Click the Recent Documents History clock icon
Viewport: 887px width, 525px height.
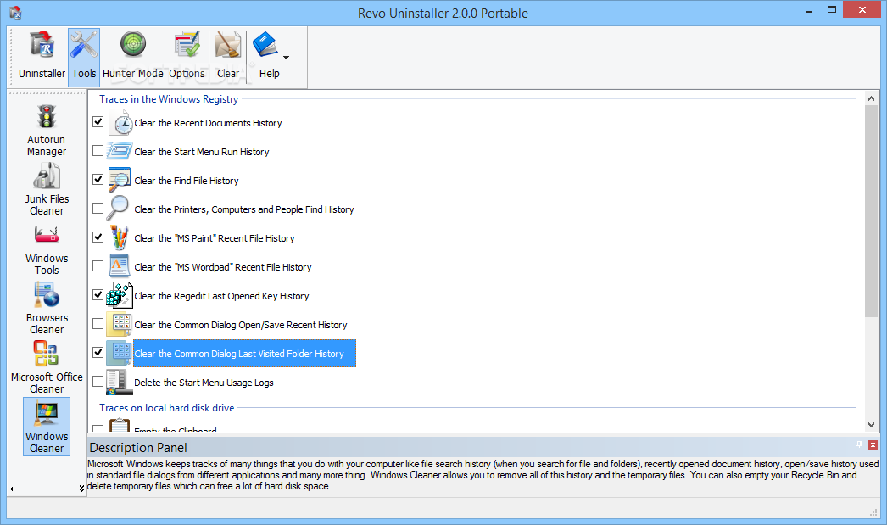(x=120, y=123)
